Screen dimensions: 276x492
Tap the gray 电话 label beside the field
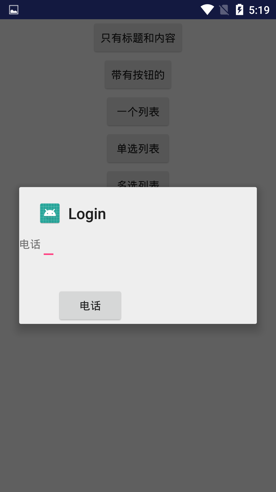click(30, 244)
